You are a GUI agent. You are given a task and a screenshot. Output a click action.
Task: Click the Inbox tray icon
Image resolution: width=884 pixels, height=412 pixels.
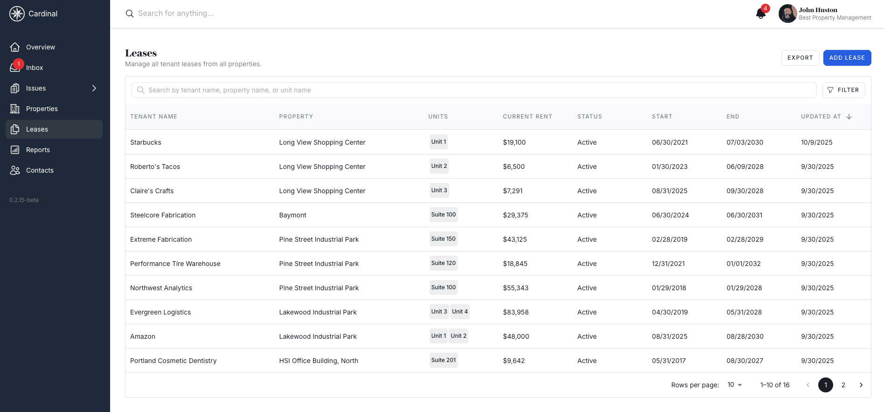15,68
